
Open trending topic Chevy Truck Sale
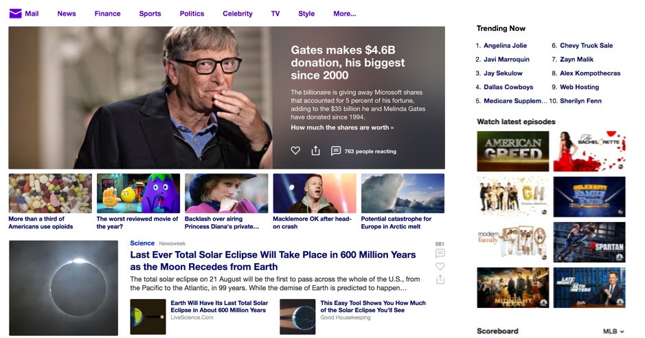pos(586,45)
